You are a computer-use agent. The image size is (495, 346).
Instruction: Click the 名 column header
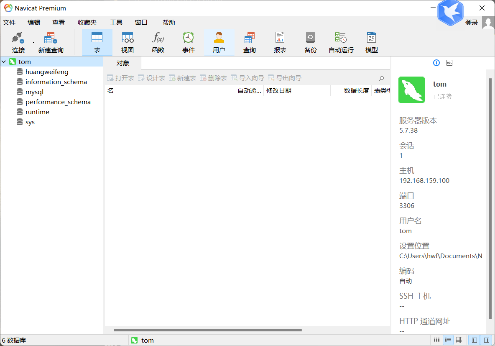pos(169,91)
